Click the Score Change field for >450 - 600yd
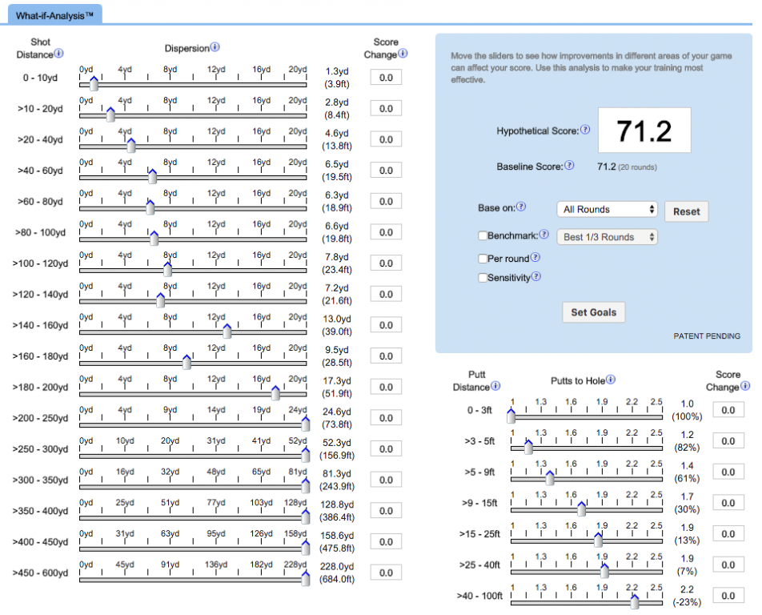This screenshot has width=762, height=615. click(386, 573)
